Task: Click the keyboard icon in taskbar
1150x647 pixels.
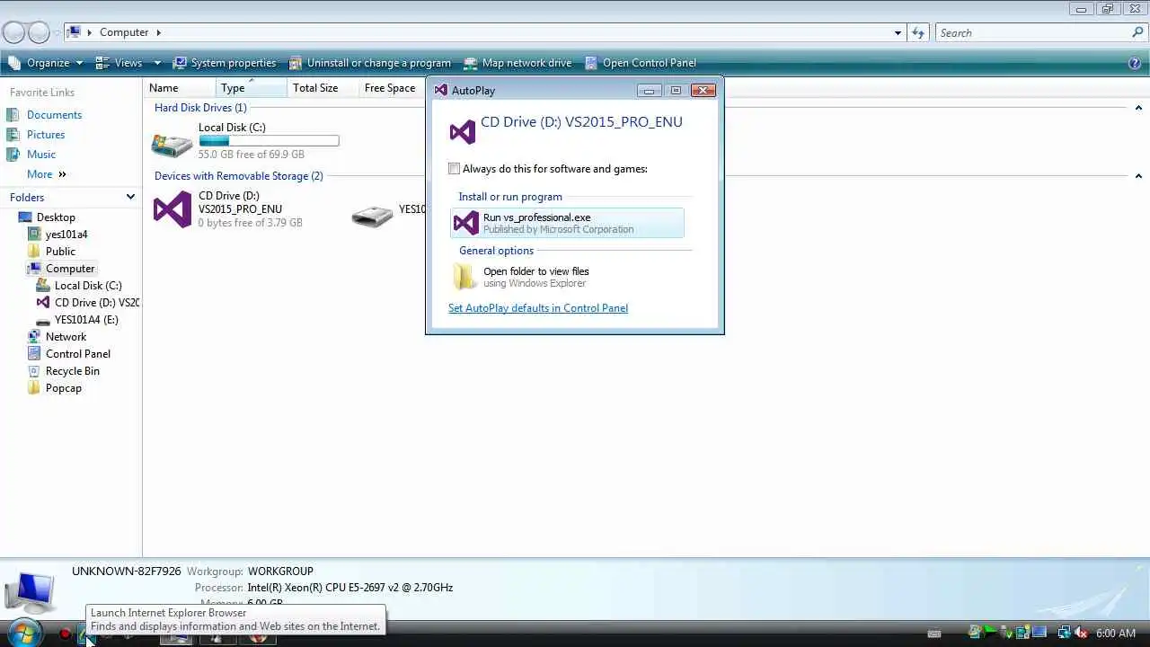Action: coord(934,634)
